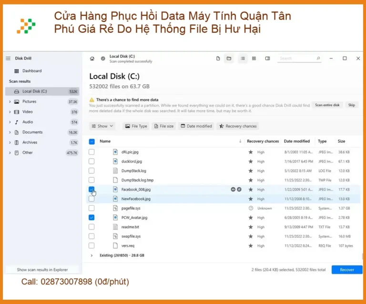This screenshot has width=366, height=304.
Task: Select Pictures in the sidebar
Action: point(42,101)
